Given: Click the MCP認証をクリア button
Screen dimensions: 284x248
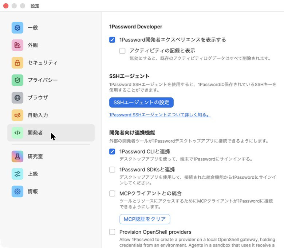Looking at the screenshot, I should [x=145, y=219].
